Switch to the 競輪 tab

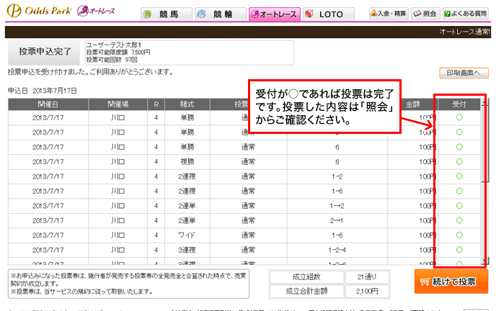[x=218, y=14]
